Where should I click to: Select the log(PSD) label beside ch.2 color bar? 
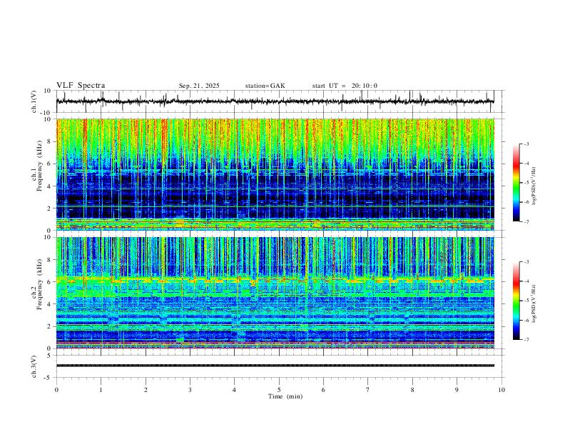pos(534,303)
